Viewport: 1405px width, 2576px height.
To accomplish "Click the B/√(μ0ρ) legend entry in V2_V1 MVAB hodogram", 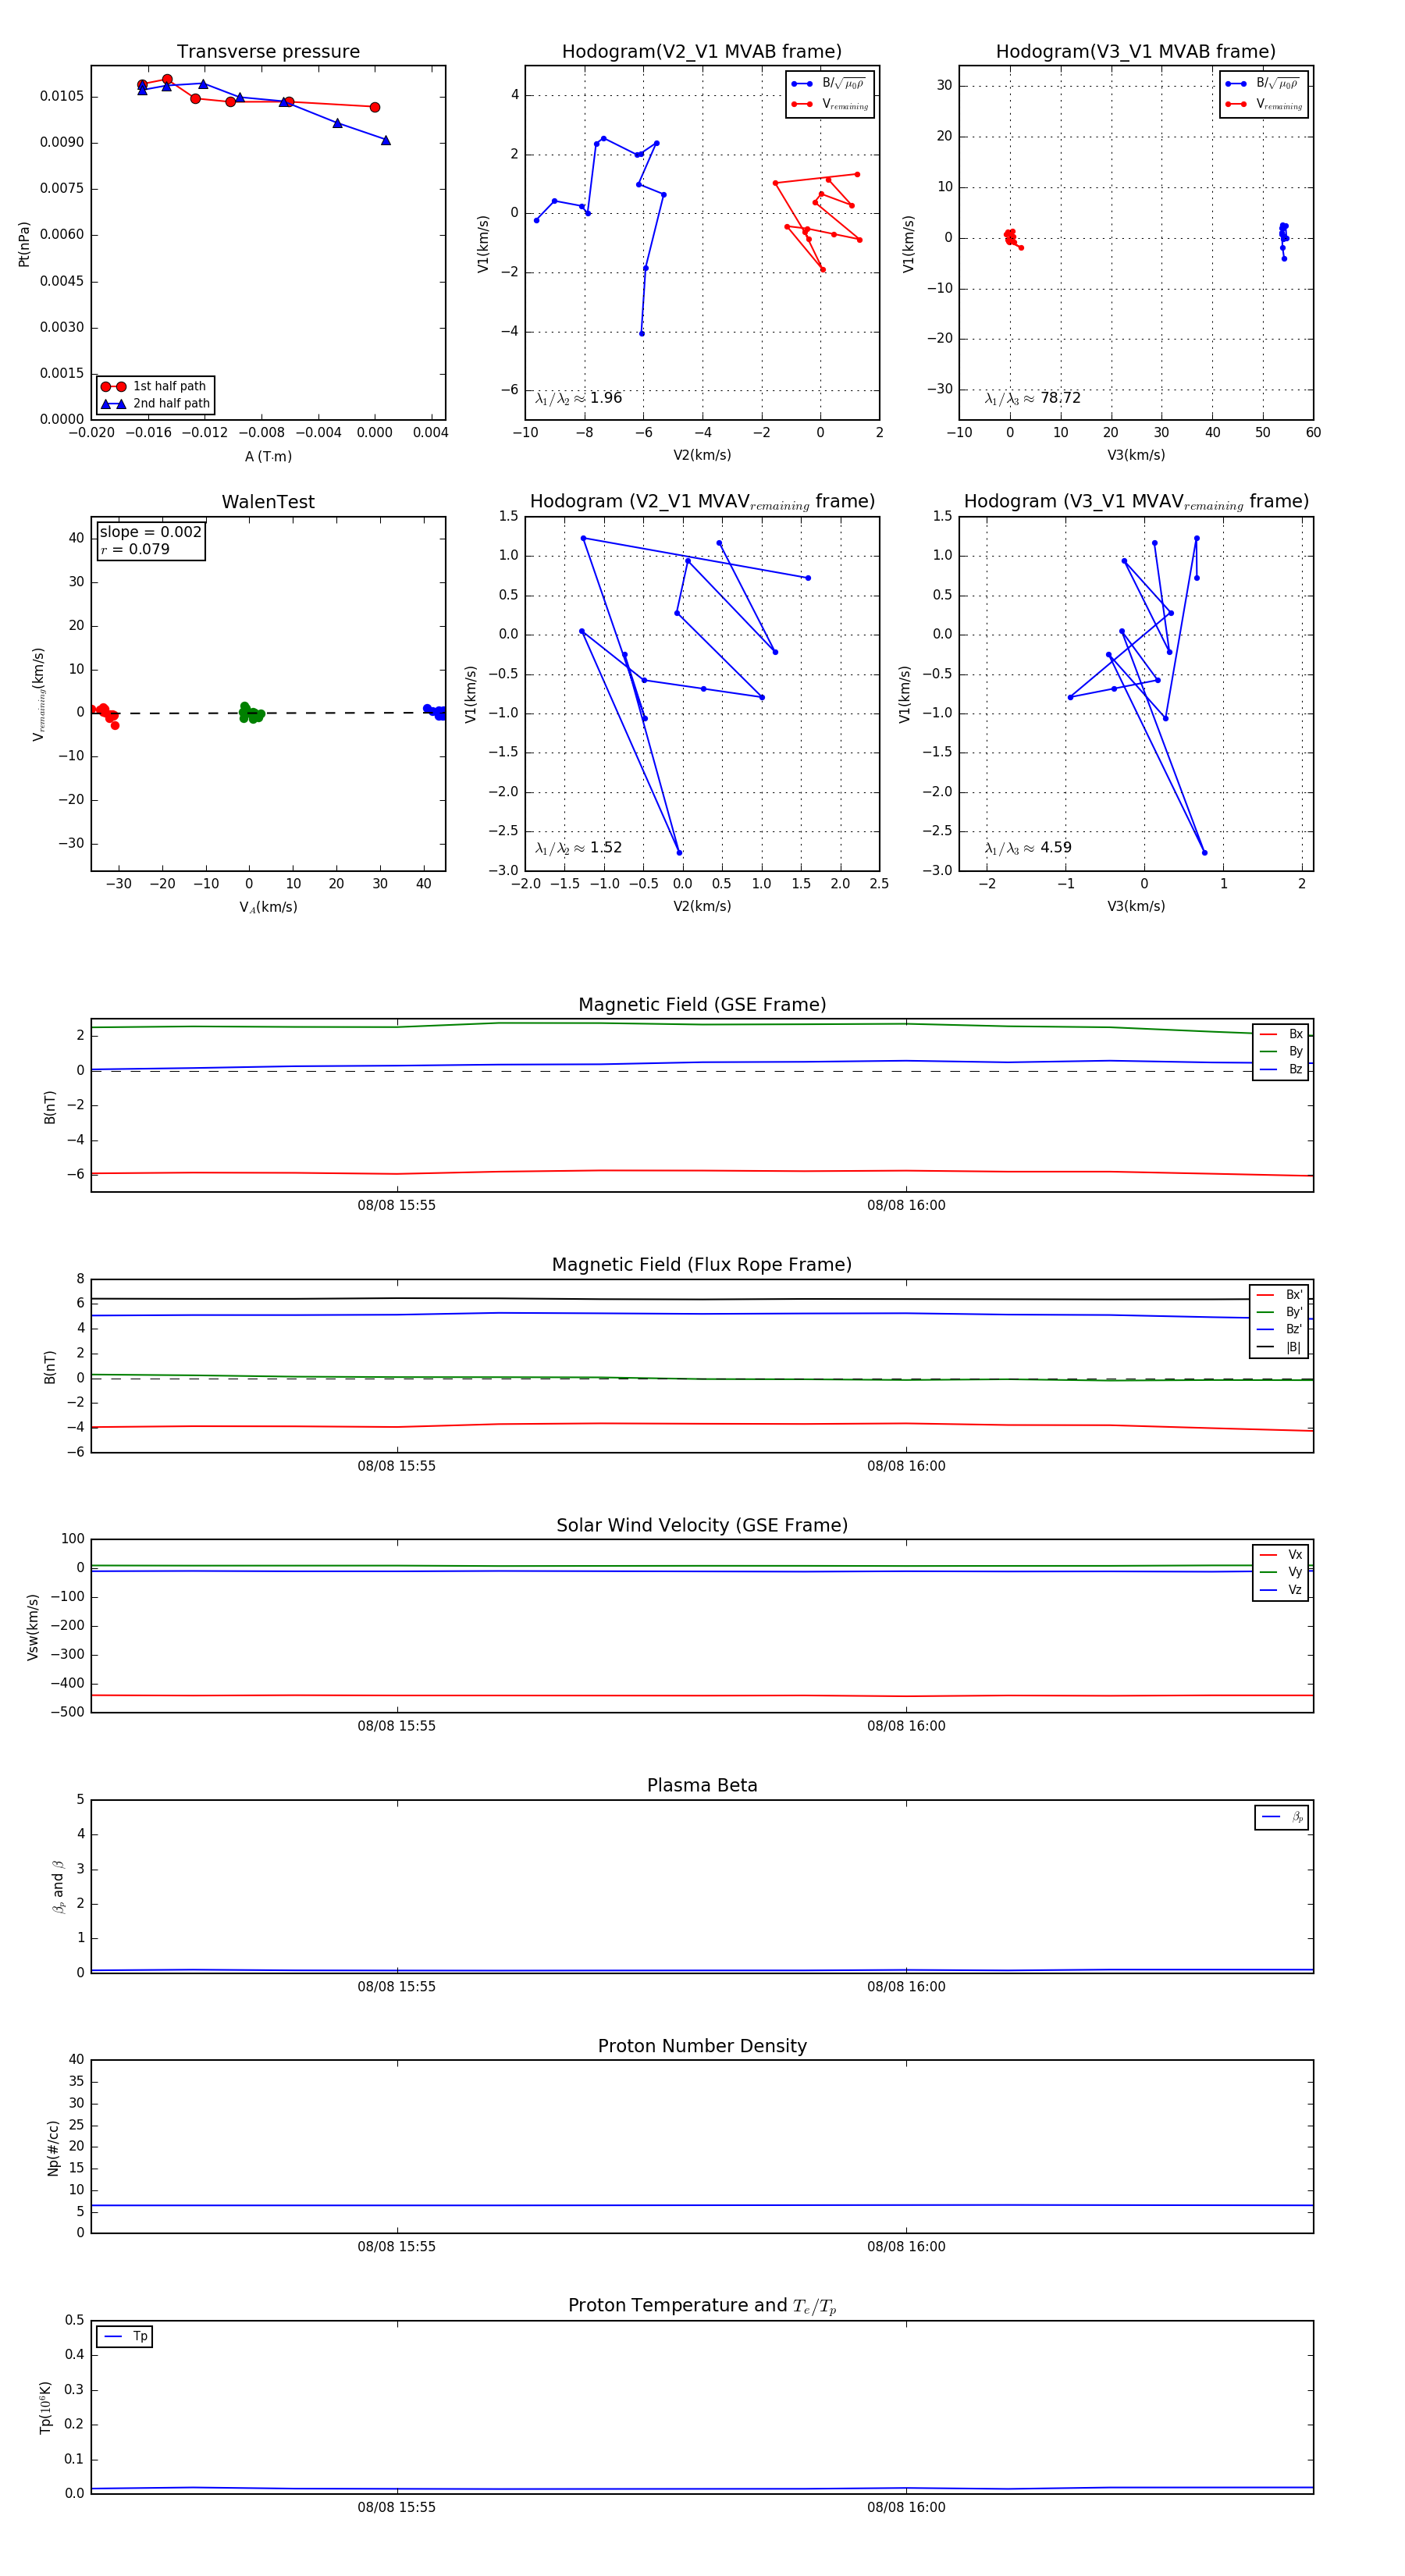I will tap(829, 84).
